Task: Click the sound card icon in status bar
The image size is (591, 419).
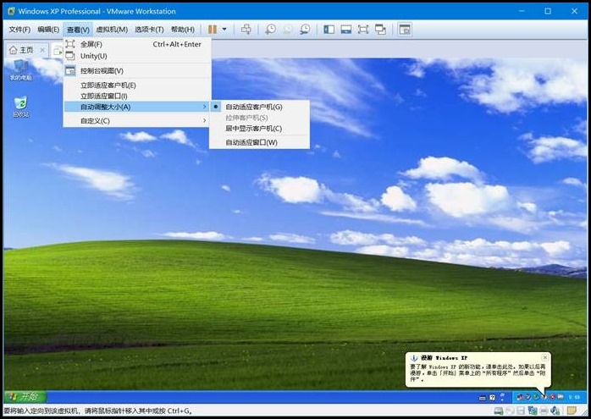Action: (x=555, y=411)
